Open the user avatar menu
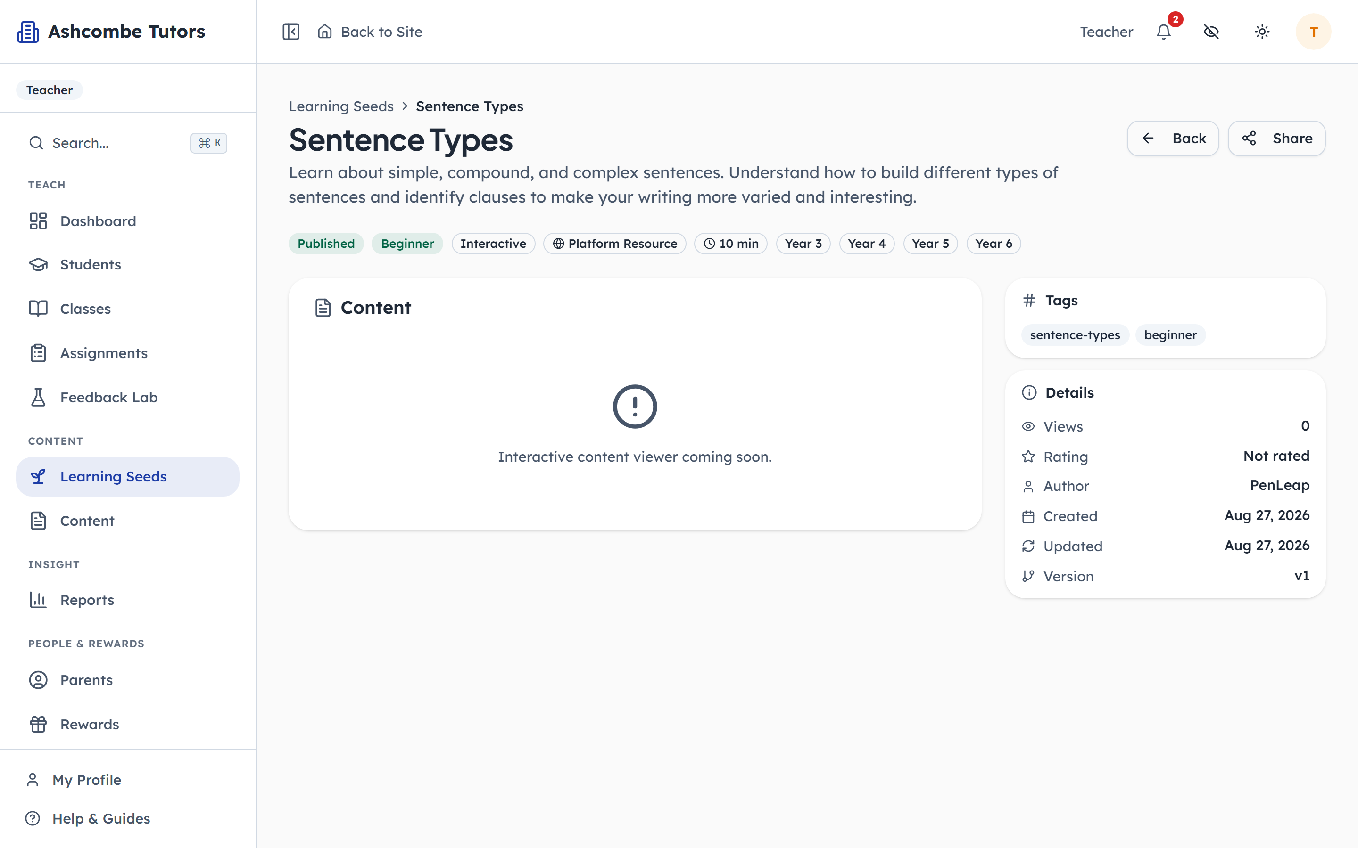Viewport: 1358px width, 848px height. click(1313, 32)
